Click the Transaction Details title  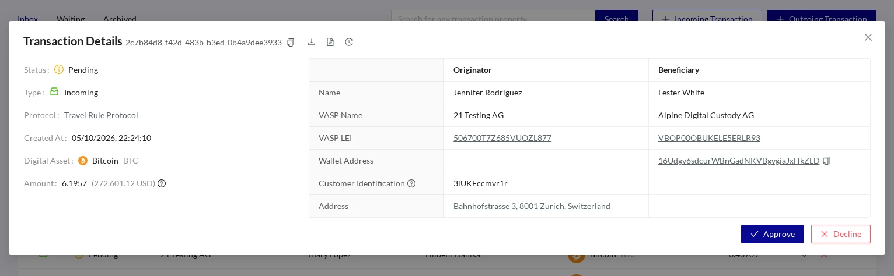coord(73,41)
